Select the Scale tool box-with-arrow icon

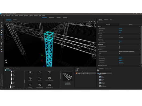[x=2, y=27]
